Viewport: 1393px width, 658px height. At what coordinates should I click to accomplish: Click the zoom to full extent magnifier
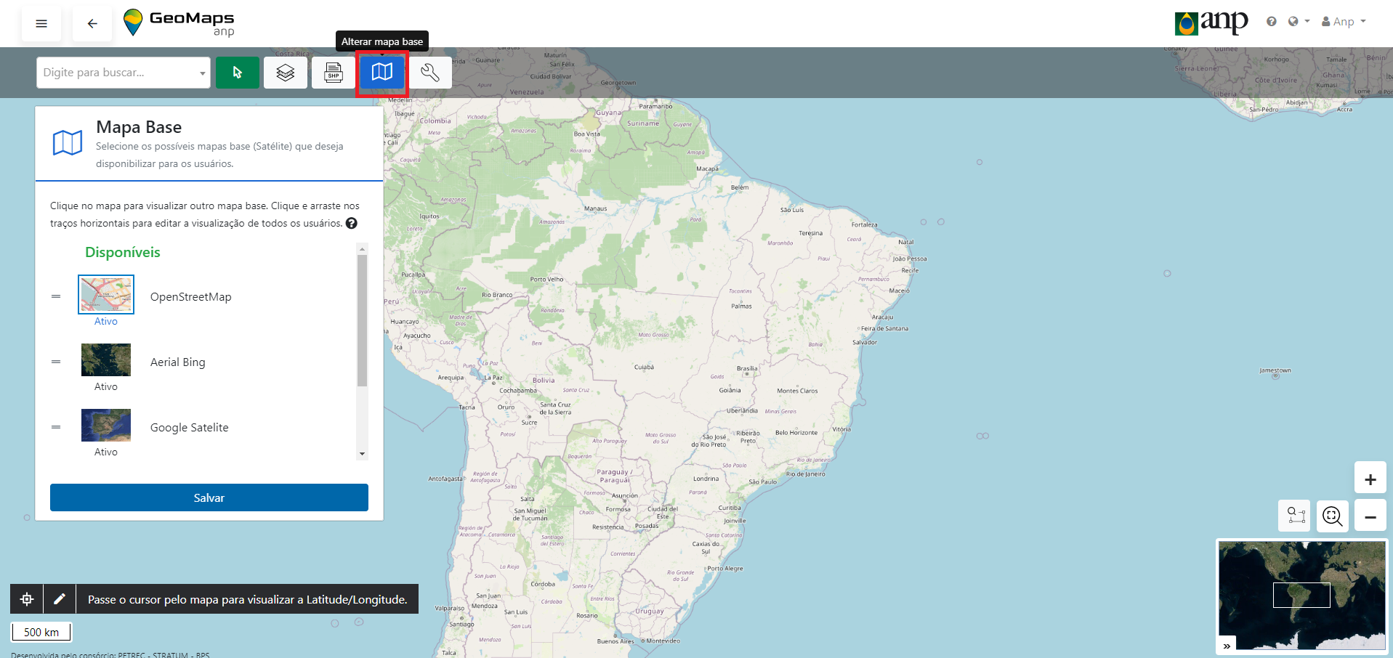[x=1333, y=516]
